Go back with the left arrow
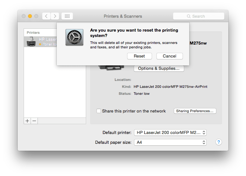This screenshot has height=176, width=246. coord(46,16)
